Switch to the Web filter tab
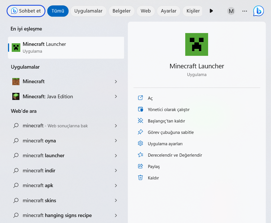The height and width of the screenshot is (223, 271). (x=146, y=11)
